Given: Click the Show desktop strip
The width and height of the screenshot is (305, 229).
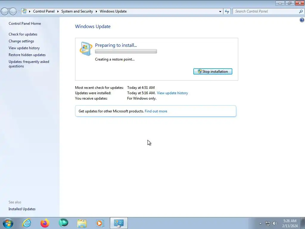Looking at the screenshot, I should pyautogui.click(x=303, y=223).
